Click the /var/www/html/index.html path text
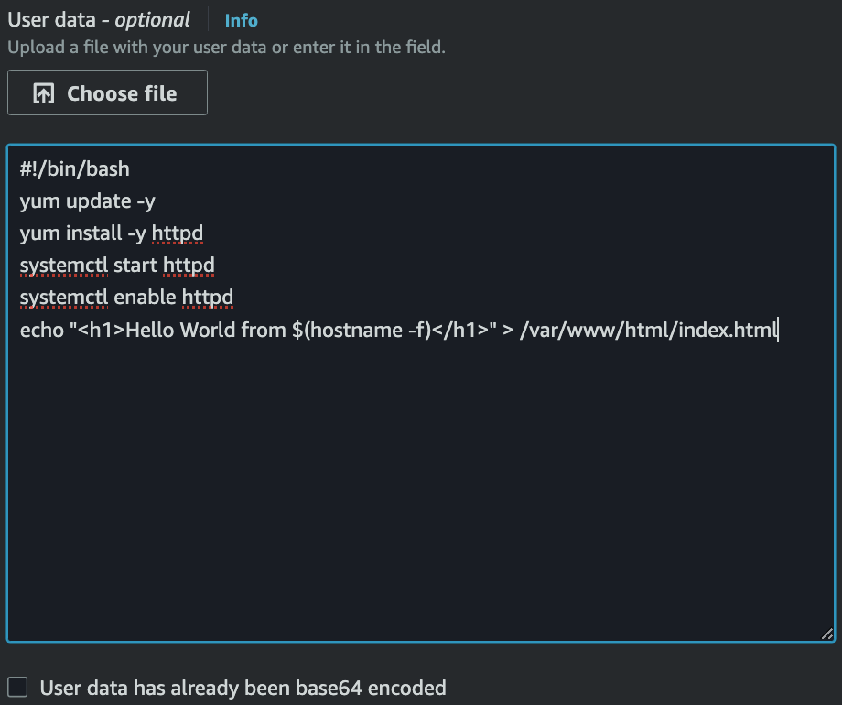This screenshot has height=705, width=842. [647, 330]
